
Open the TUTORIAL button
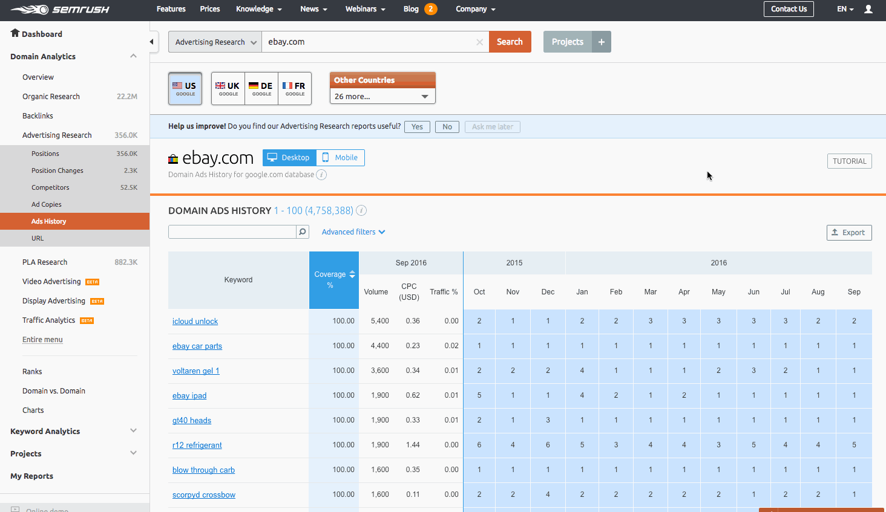coord(849,161)
